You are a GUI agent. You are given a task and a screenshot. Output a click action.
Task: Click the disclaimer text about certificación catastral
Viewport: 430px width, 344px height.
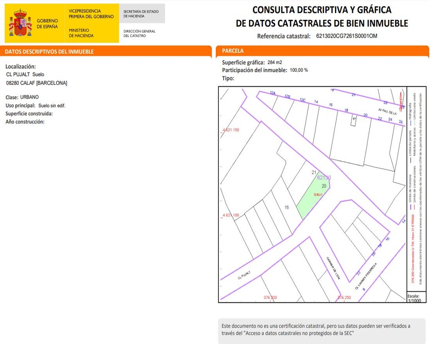point(316,329)
